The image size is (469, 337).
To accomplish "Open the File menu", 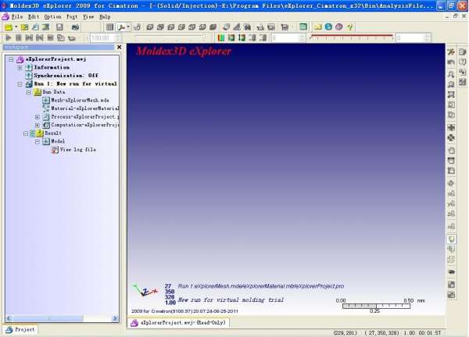I will (17, 16).
